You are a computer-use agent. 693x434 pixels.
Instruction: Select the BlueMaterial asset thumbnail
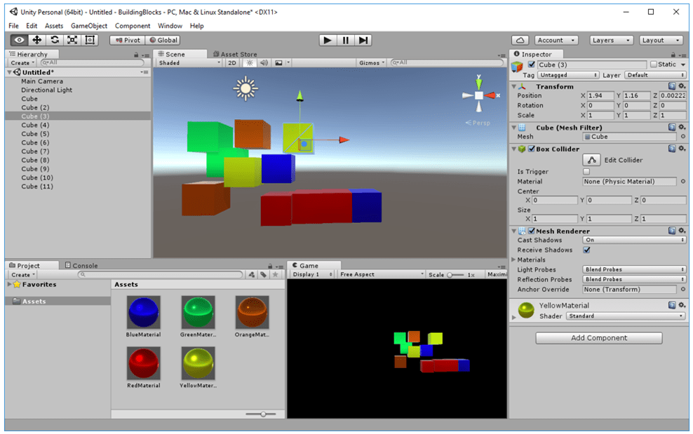[144, 312]
